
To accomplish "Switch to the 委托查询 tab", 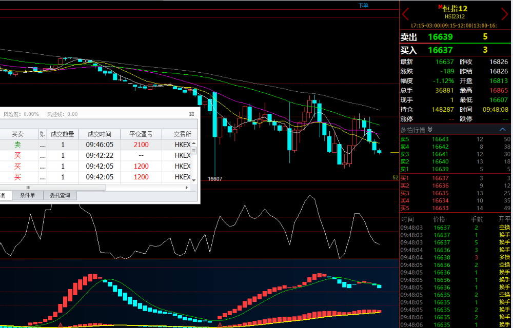I will 60,195.
